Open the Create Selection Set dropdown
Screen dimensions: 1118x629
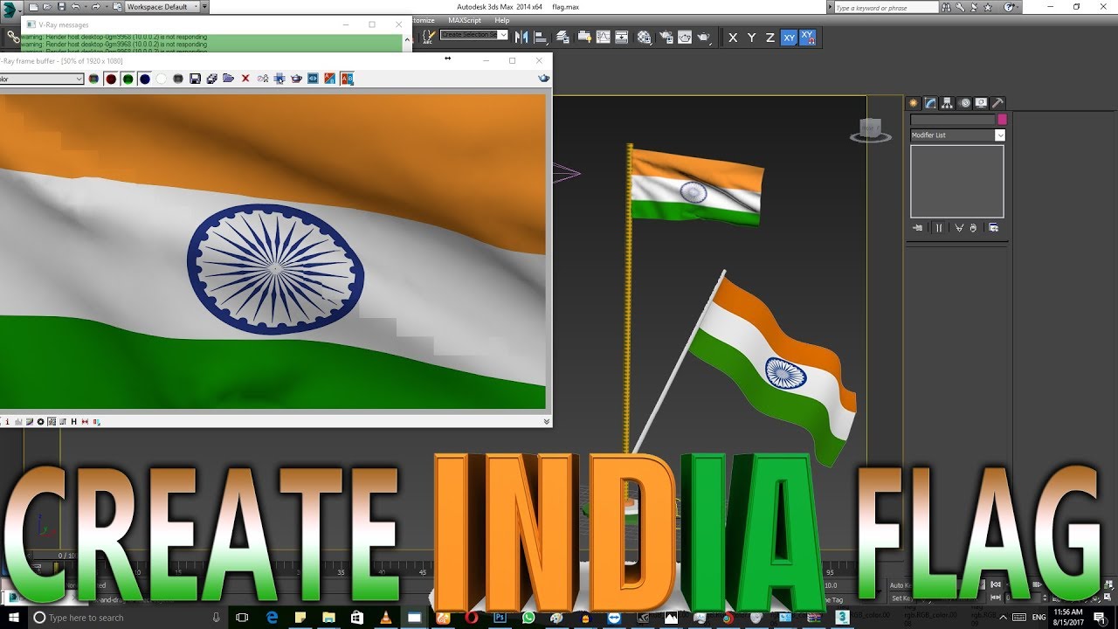pos(473,35)
